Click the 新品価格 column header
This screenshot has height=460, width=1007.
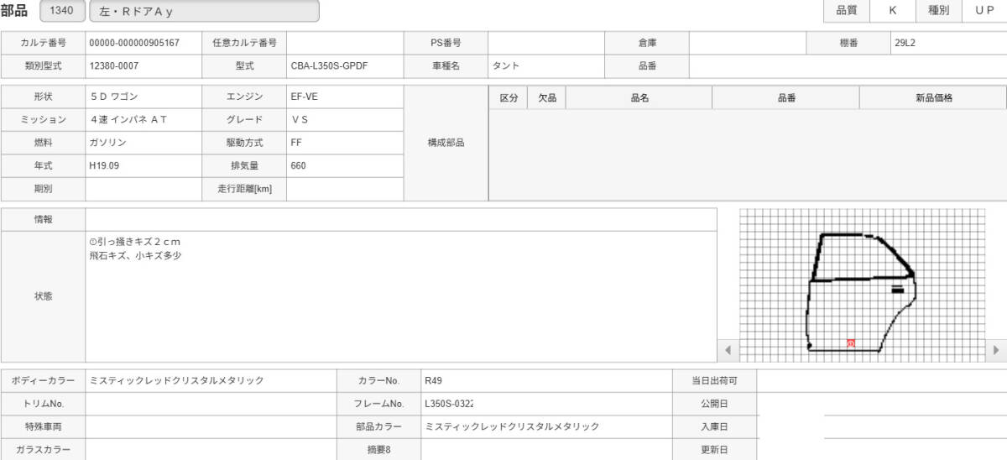(933, 97)
